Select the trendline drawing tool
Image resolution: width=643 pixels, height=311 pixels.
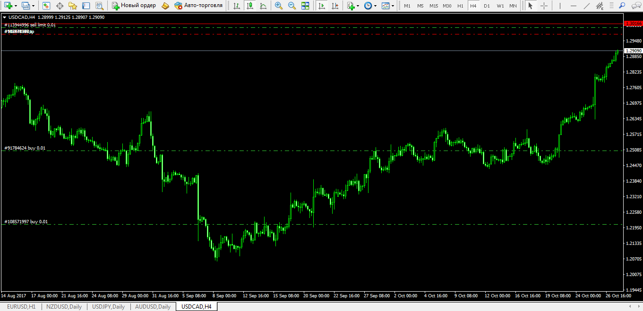click(587, 6)
